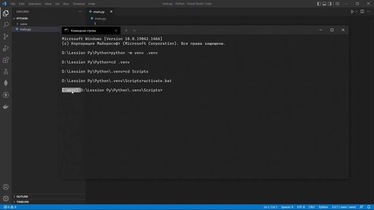Close the main.py editor tab

click(111, 12)
